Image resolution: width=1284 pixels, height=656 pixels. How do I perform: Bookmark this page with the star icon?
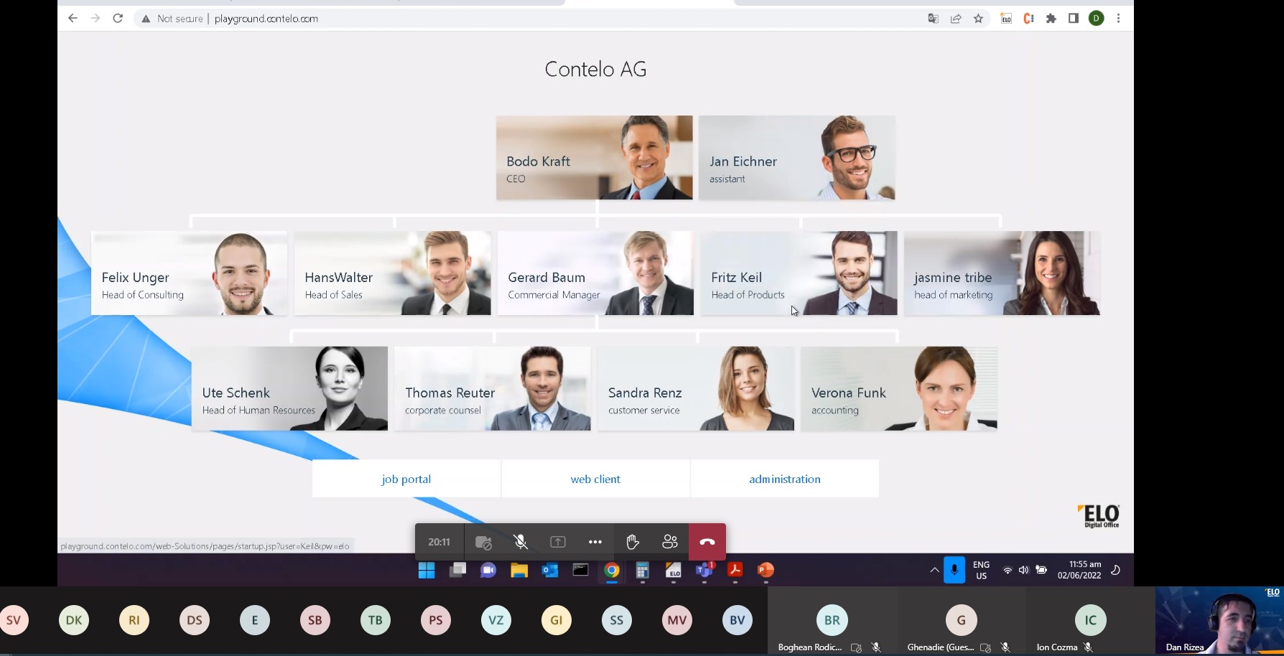pos(978,19)
